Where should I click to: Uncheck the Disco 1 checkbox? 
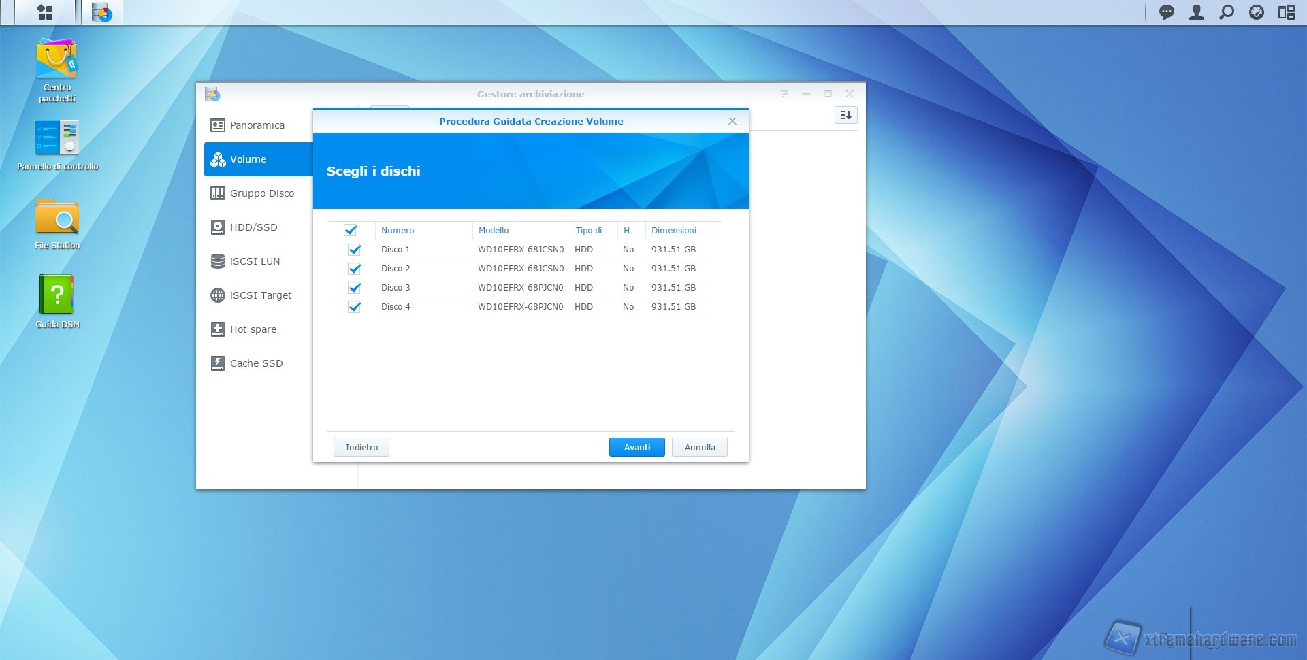pos(355,250)
